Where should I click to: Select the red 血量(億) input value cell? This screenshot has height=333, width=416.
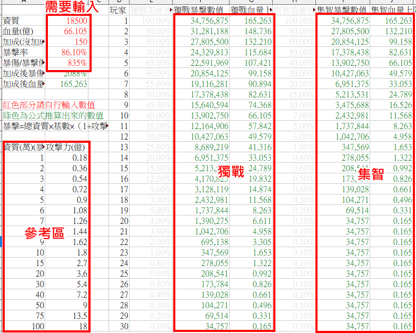[67, 31]
